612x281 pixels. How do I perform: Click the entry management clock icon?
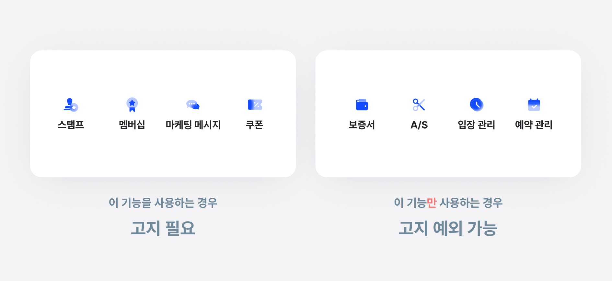coord(476,105)
